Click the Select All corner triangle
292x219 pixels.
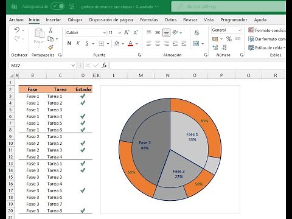point(12,75)
